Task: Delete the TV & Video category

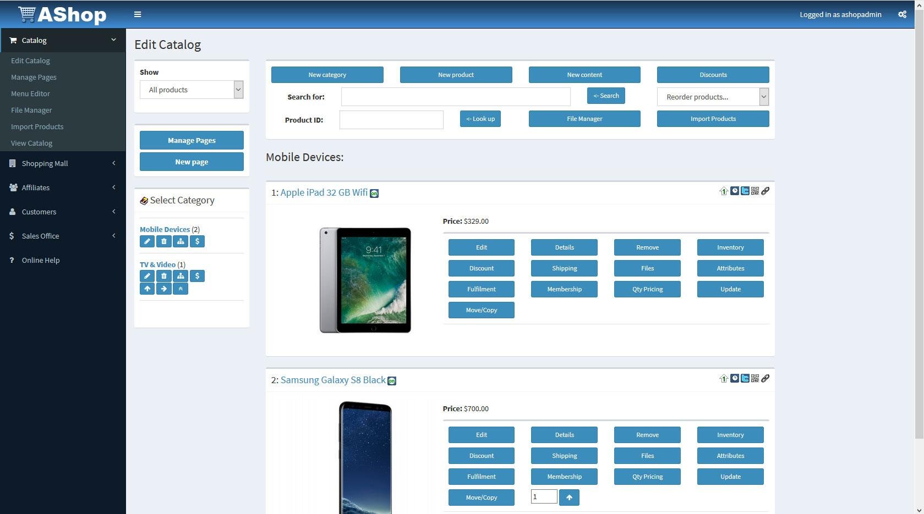Action: tap(163, 275)
